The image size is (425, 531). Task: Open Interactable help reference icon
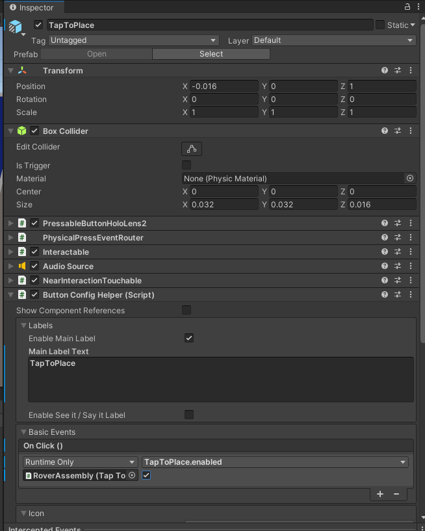tap(384, 252)
